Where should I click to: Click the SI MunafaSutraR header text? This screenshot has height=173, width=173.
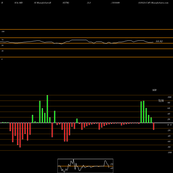[43, 3]
